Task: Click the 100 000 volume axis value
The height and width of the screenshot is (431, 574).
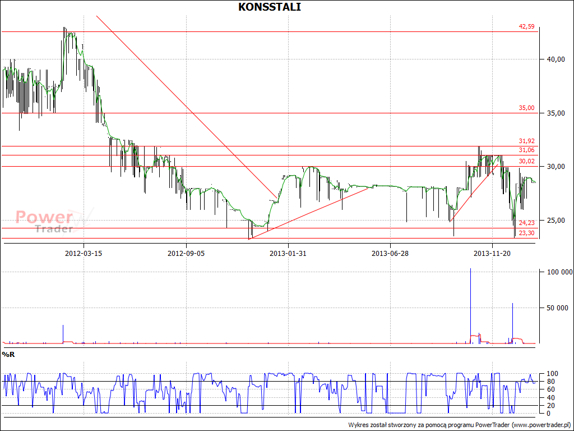Action: (x=560, y=272)
